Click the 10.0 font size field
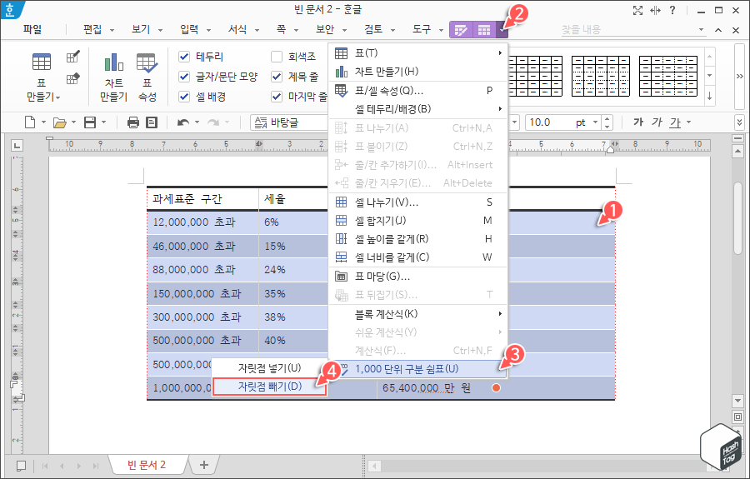 click(x=547, y=122)
